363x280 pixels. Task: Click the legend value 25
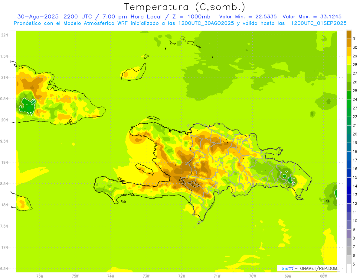pyautogui.click(x=355, y=91)
